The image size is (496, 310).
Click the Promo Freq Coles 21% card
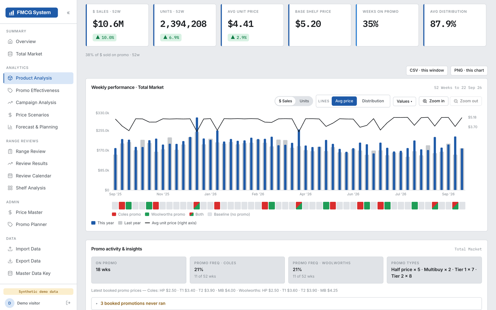(237, 270)
